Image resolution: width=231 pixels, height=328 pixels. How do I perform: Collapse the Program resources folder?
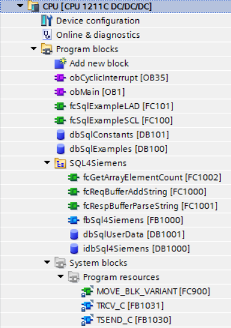coord(60,276)
